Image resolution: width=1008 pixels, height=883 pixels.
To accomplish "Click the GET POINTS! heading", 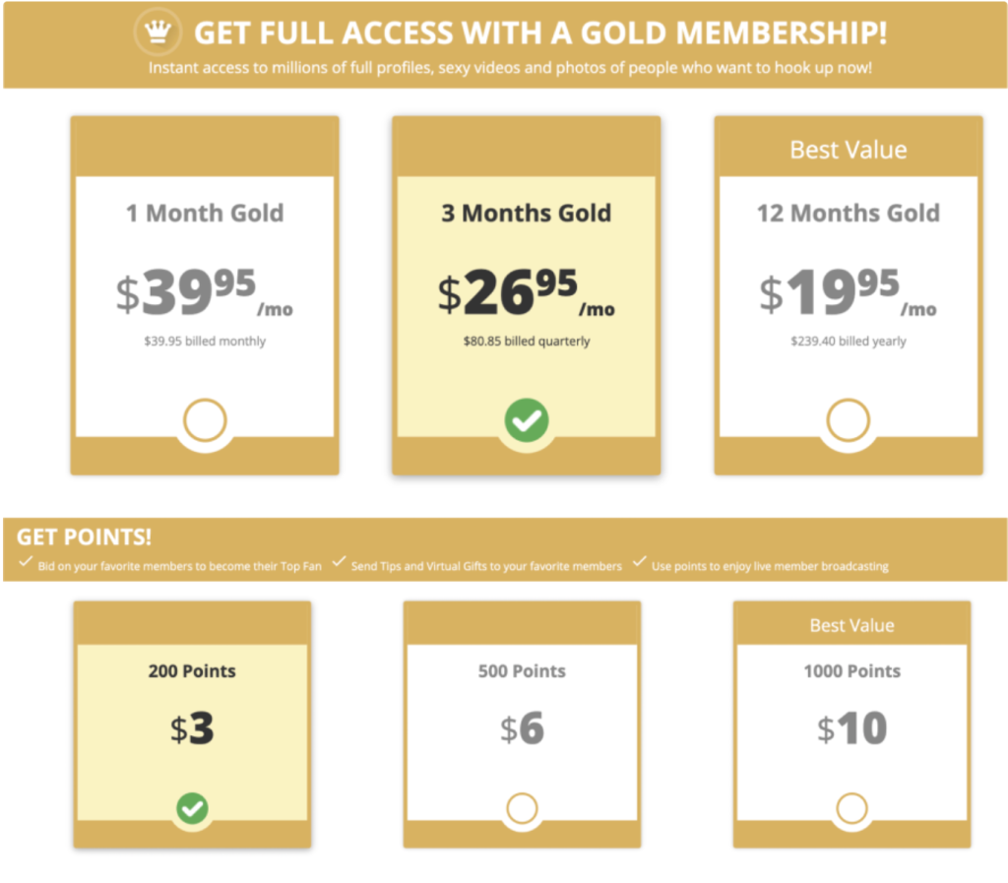I will [85, 537].
